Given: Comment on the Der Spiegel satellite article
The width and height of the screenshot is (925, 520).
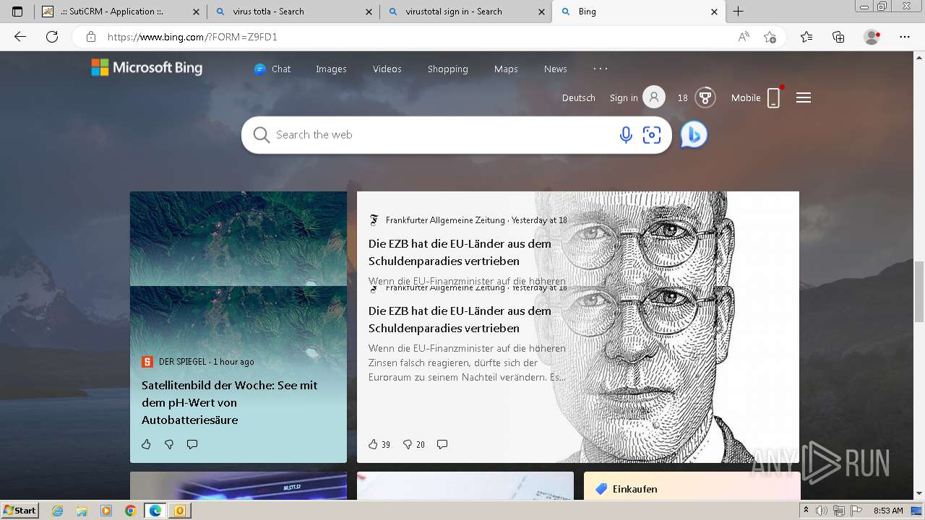Looking at the screenshot, I should tap(192, 444).
